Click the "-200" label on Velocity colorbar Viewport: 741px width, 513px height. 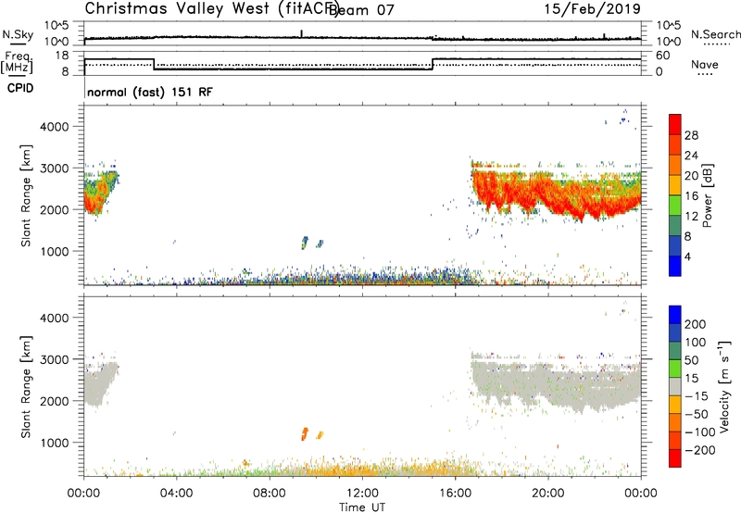tap(700, 450)
